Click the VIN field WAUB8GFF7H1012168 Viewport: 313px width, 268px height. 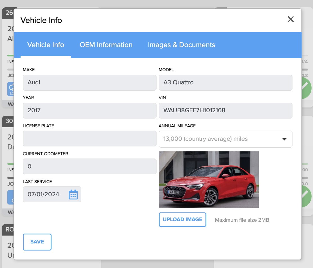(225, 111)
